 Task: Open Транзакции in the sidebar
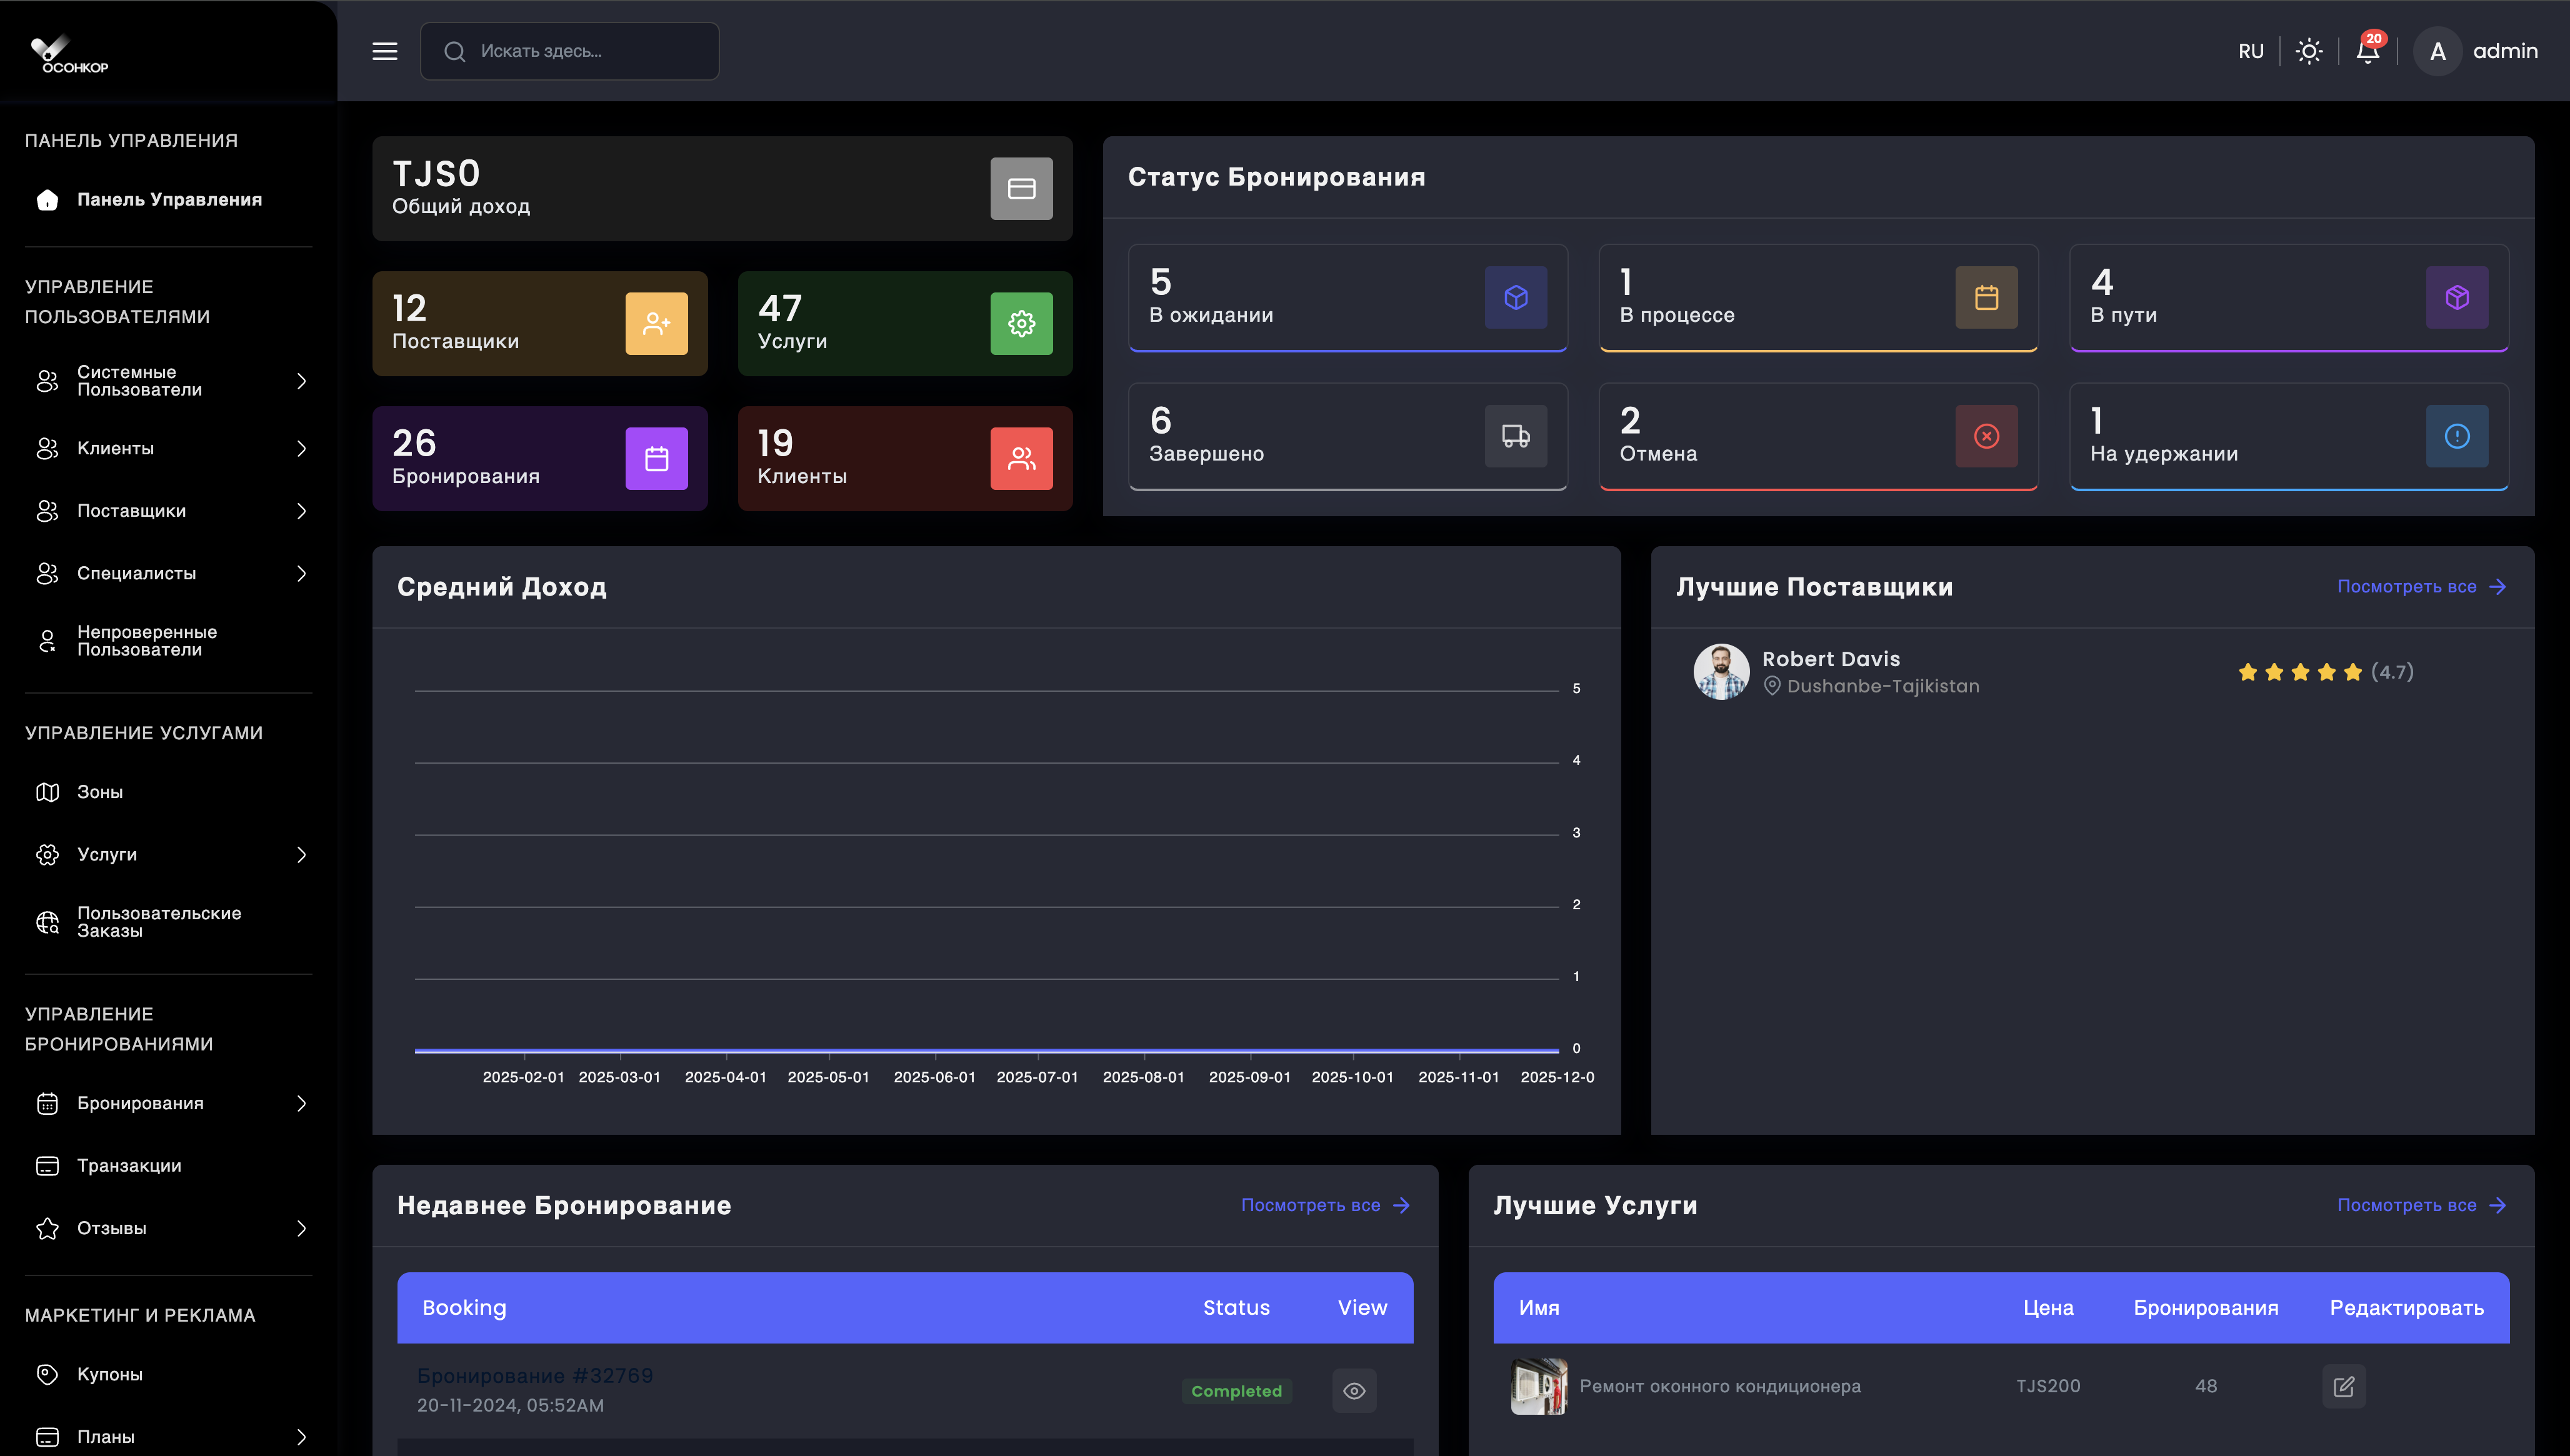click(129, 1166)
